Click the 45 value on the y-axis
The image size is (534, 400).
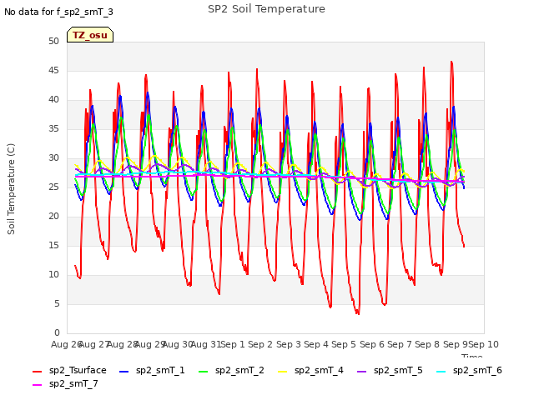[x=53, y=70]
